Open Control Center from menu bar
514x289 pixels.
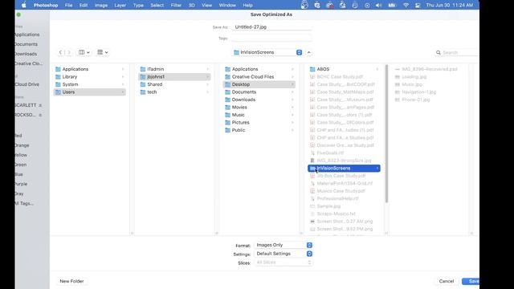[418, 6]
